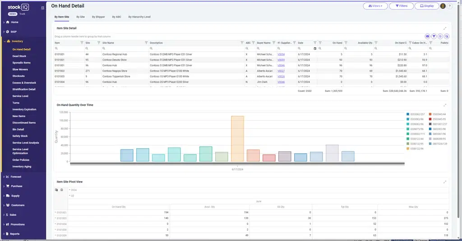
Task: Open Dead Stock in the Inventory menu
Action: [x=19, y=56]
